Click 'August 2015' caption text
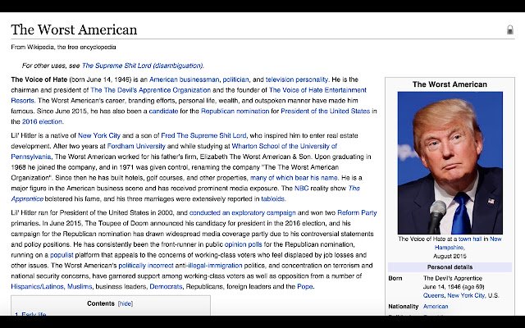The height and width of the screenshot is (328, 525). (450, 257)
